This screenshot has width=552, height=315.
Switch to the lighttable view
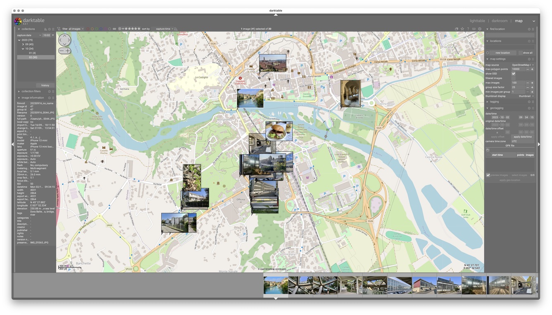[477, 21]
